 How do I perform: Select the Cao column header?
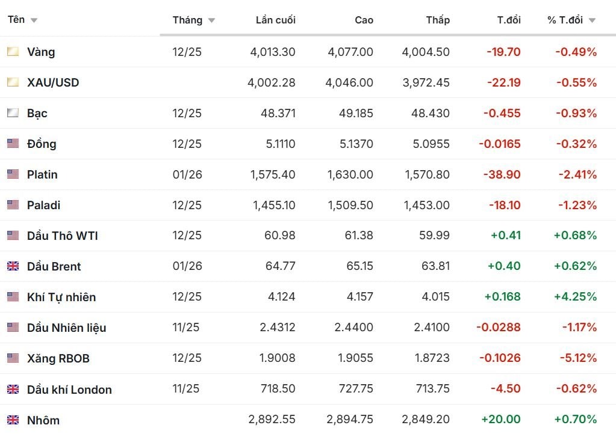click(364, 20)
